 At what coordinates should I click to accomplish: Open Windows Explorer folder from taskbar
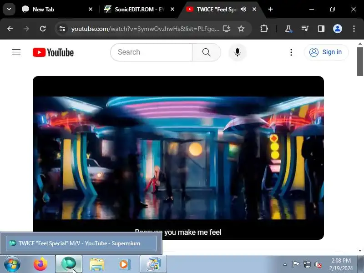pyautogui.click(x=97, y=264)
